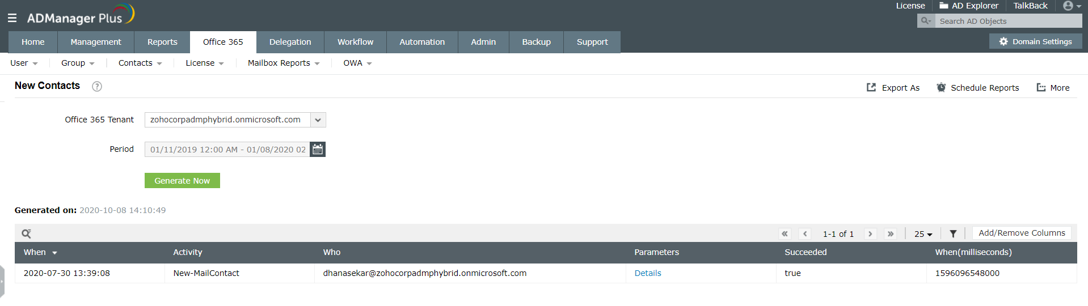Open the Details link in Parameters column
This screenshot has height=306, width=1088.
pos(648,273)
